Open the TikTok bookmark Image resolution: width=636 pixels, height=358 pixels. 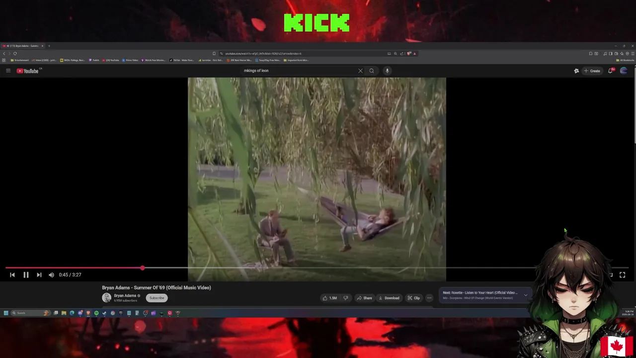point(181,60)
